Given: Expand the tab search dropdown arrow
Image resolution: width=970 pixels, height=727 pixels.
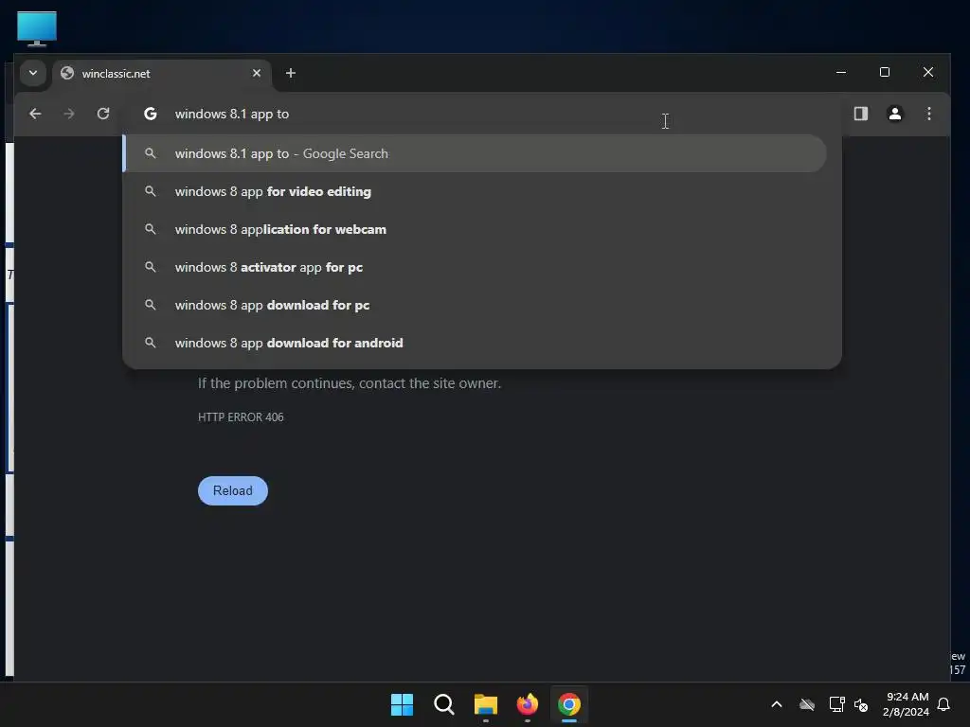Looking at the screenshot, I should coord(33,73).
